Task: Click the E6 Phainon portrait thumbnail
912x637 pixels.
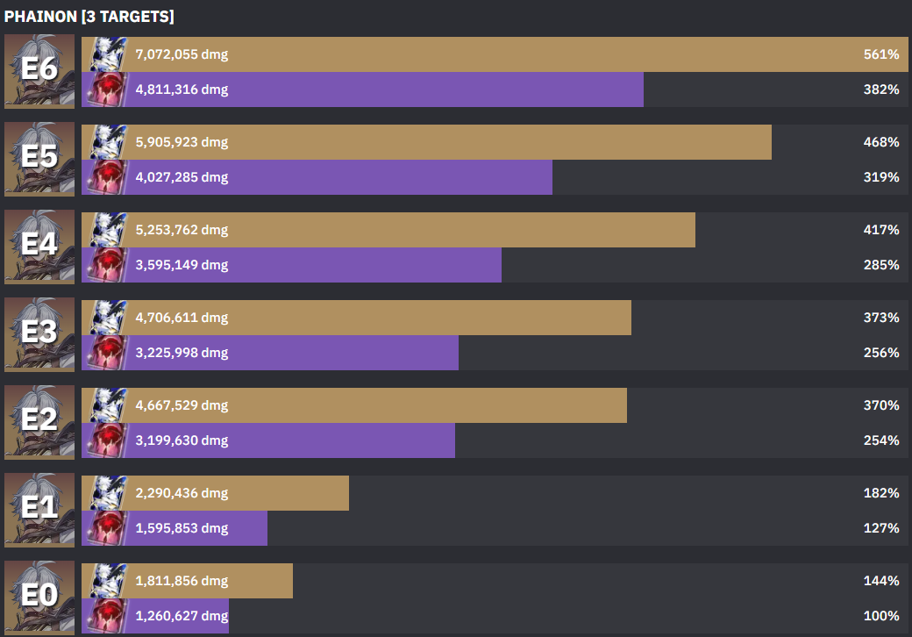Action: (x=39, y=72)
